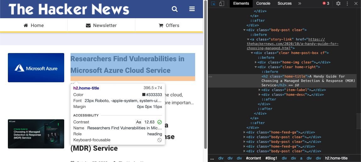Open the Newsletter navigation tab
361x162 pixels.
(101, 25)
